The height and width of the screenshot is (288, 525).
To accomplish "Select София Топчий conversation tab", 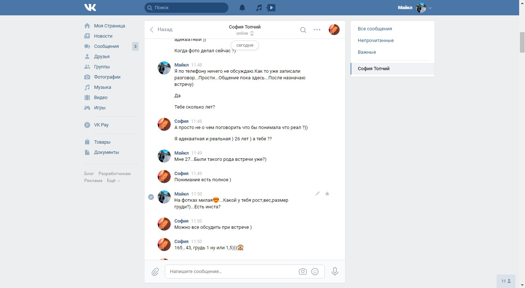I will click(393, 69).
